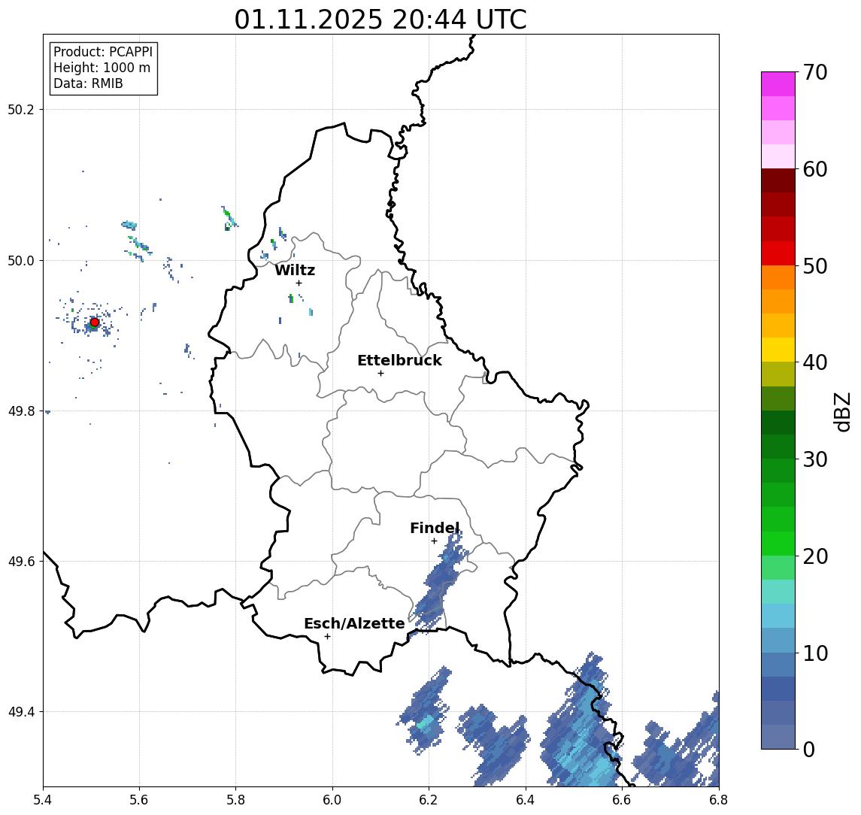Click the x-axis longitude label 6.0
The image size is (861, 815).
pyautogui.click(x=333, y=800)
